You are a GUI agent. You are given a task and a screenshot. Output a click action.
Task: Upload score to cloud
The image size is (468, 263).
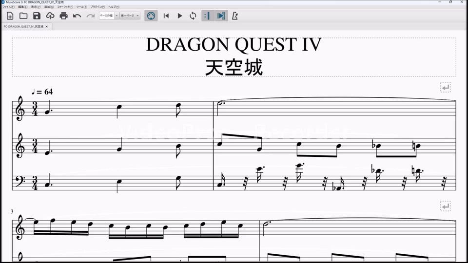coord(50,16)
